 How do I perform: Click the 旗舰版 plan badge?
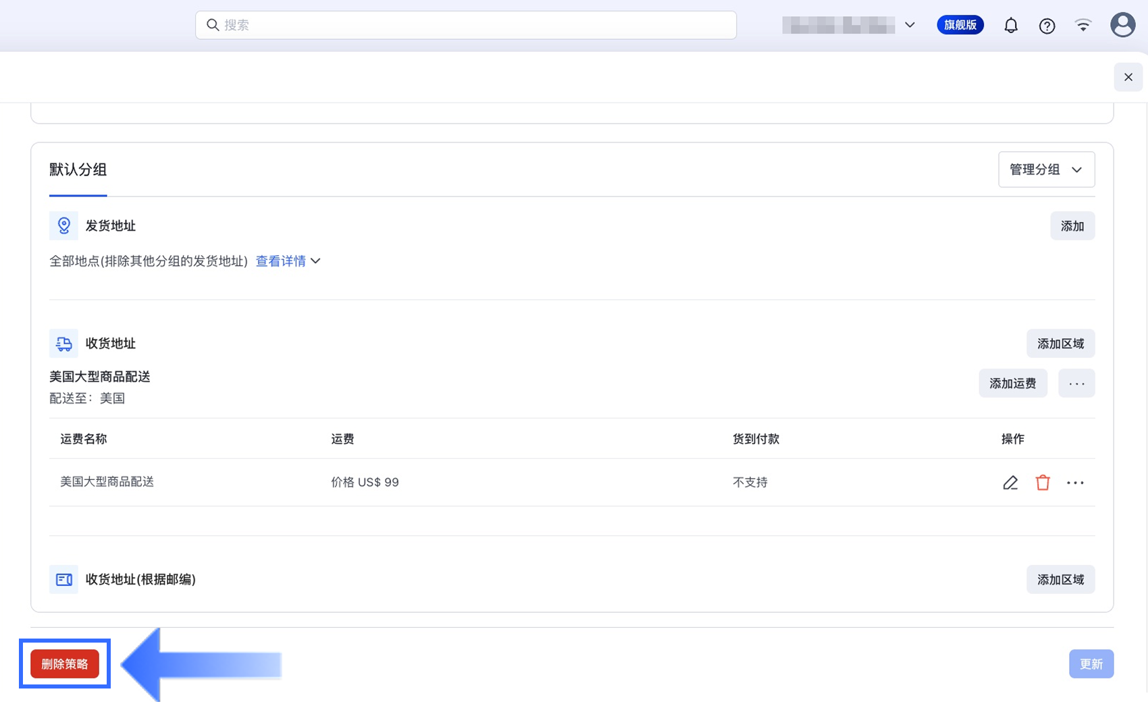(960, 25)
